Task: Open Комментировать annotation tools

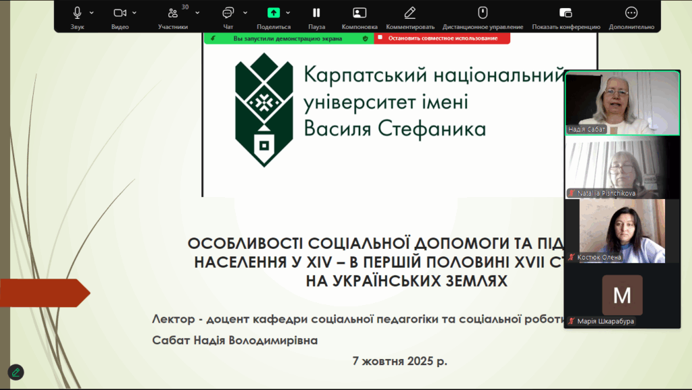Action: click(x=410, y=13)
